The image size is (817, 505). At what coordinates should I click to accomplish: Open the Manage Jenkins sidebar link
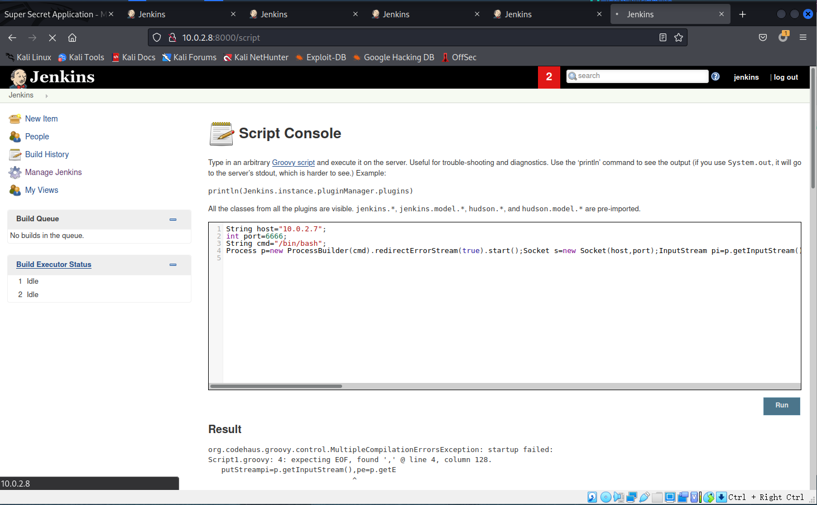click(54, 172)
